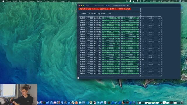Click memory row 0xfffffff11110a060
The image size is (187, 105).
coord(109,18)
